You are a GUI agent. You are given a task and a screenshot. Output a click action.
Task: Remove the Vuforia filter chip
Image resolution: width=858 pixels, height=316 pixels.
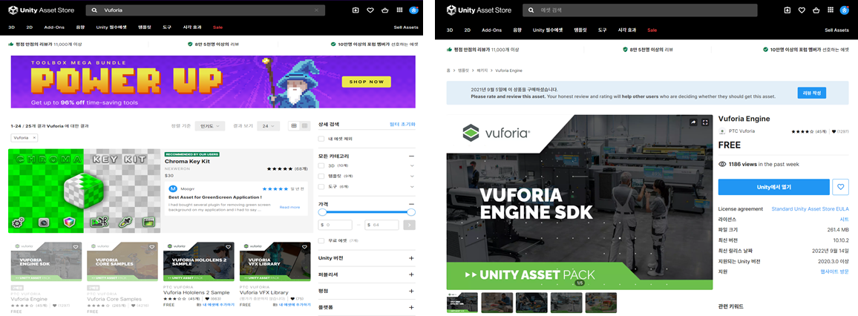(34, 138)
